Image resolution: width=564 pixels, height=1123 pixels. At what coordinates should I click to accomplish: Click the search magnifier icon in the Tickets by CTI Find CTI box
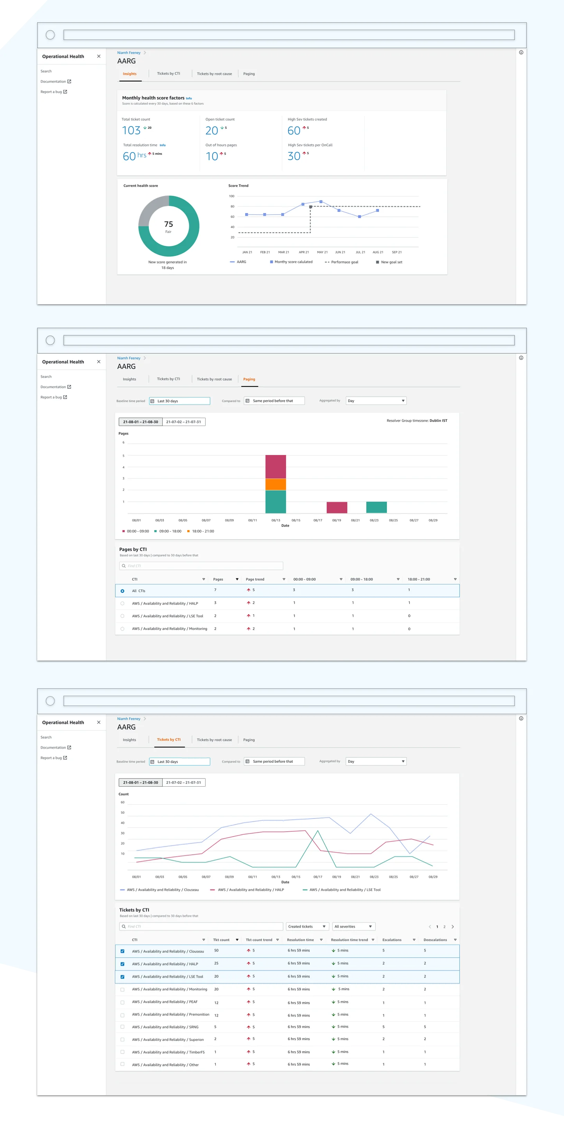[x=123, y=926]
